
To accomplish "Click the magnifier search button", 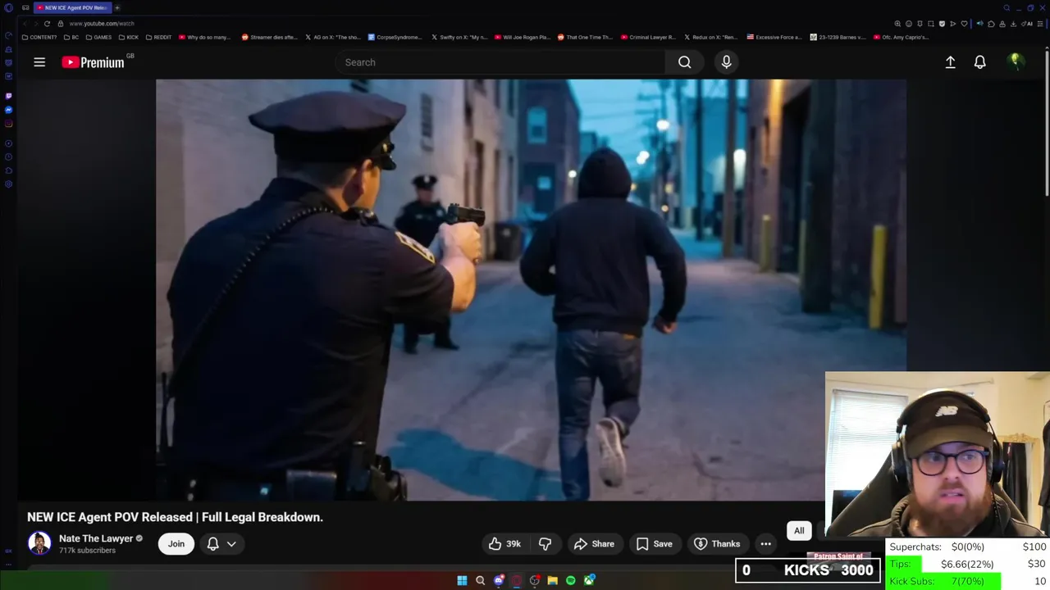I will pos(684,62).
